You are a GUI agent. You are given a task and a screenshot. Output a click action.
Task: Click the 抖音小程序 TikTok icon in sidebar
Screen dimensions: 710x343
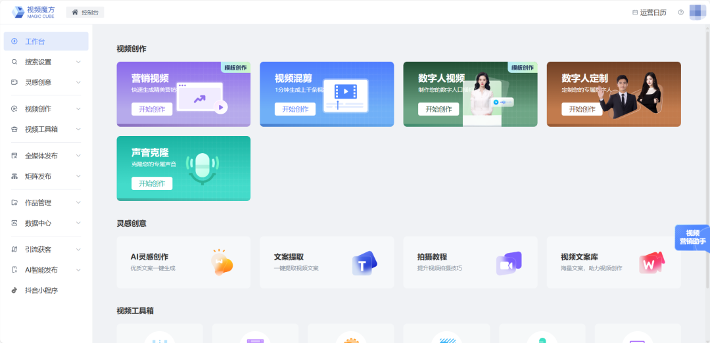tap(14, 290)
